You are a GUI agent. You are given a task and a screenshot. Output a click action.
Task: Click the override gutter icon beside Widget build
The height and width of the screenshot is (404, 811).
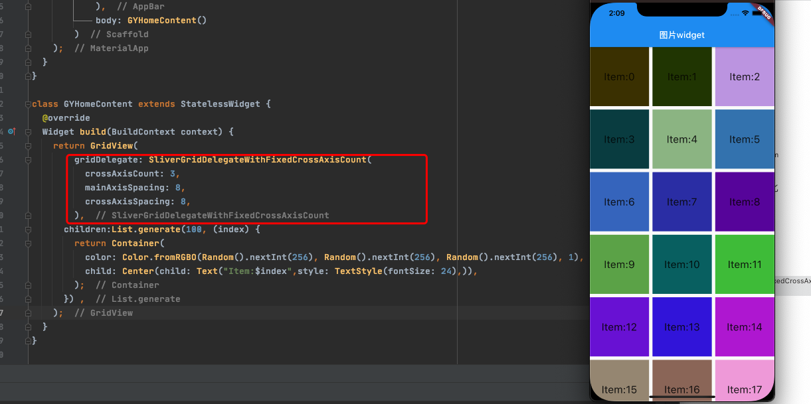click(x=11, y=132)
